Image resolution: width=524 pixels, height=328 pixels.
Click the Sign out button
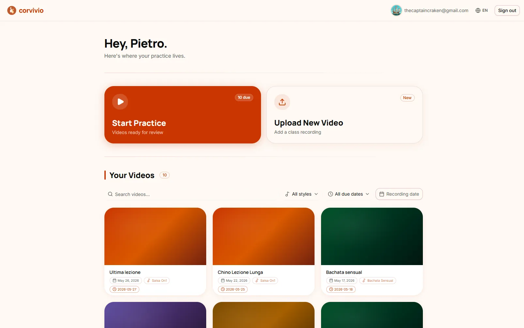507,10
